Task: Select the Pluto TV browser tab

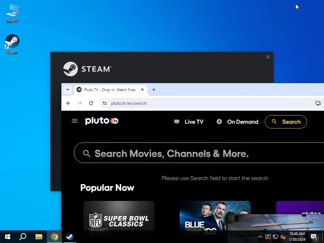Action: point(110,90)
